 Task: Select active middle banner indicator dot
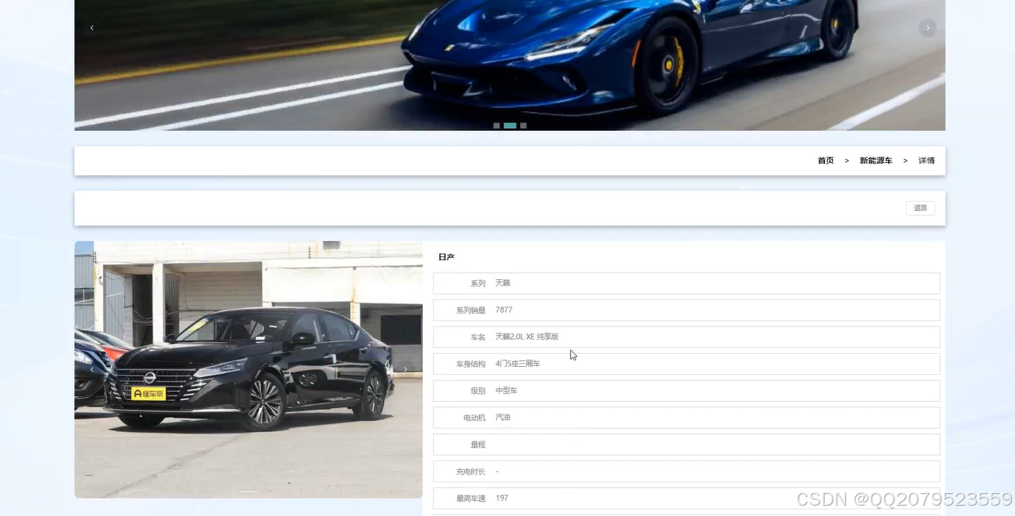click(510, 126)
